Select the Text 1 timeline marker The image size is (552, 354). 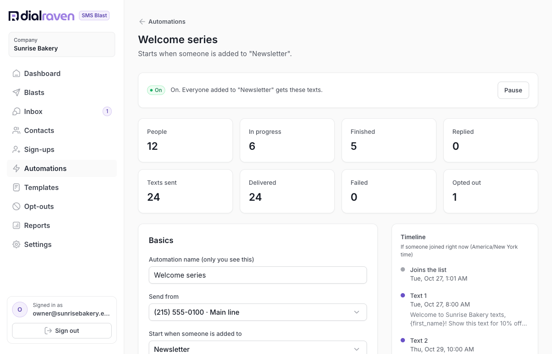[403, 295]
